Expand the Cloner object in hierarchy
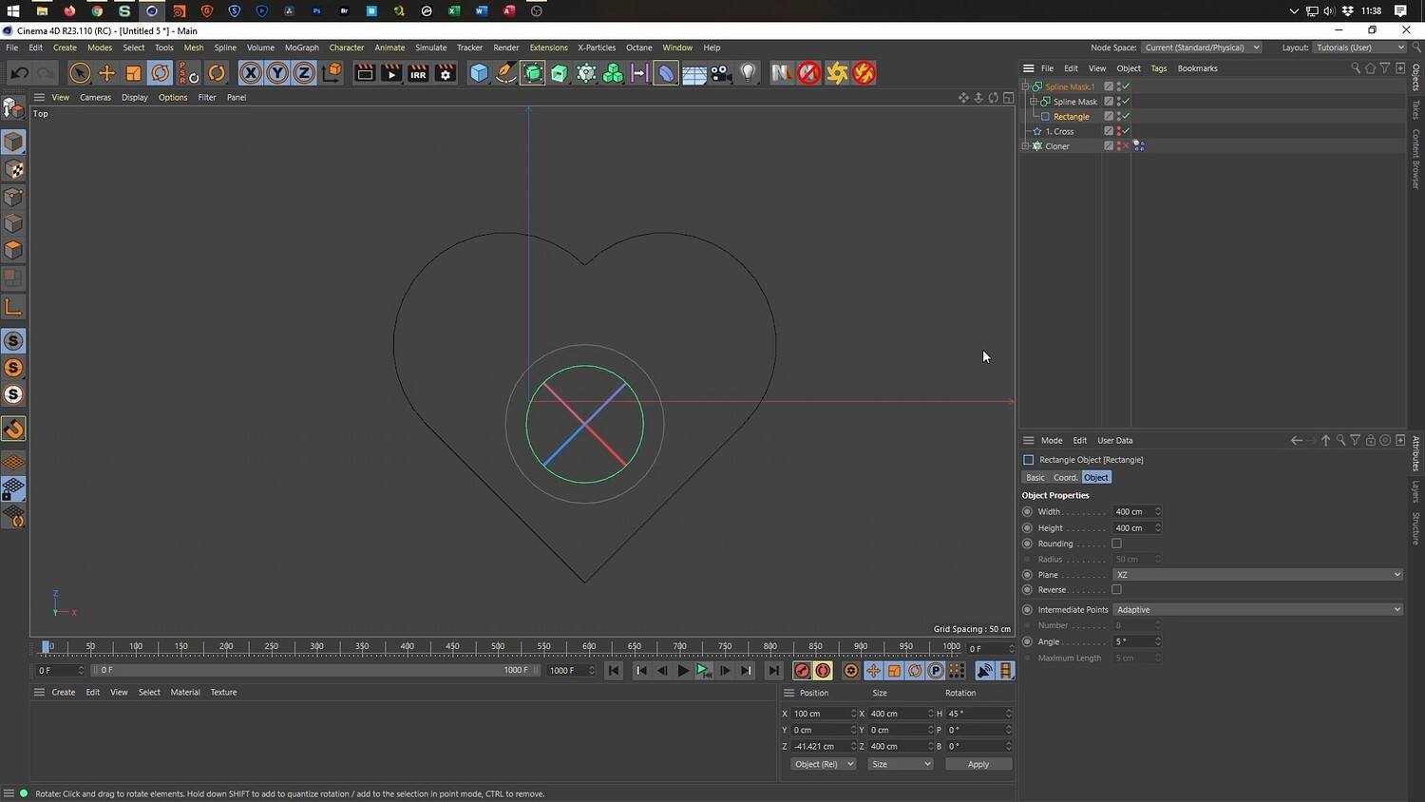 coord(1025,146)
